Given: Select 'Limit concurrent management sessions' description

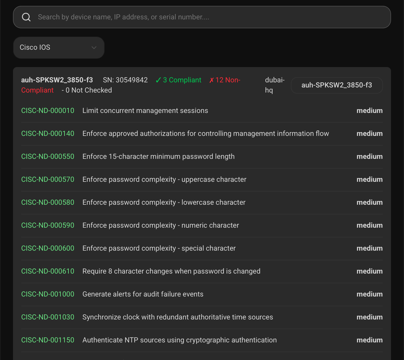Looking at the screenshot, I should [x=145, y=111].
